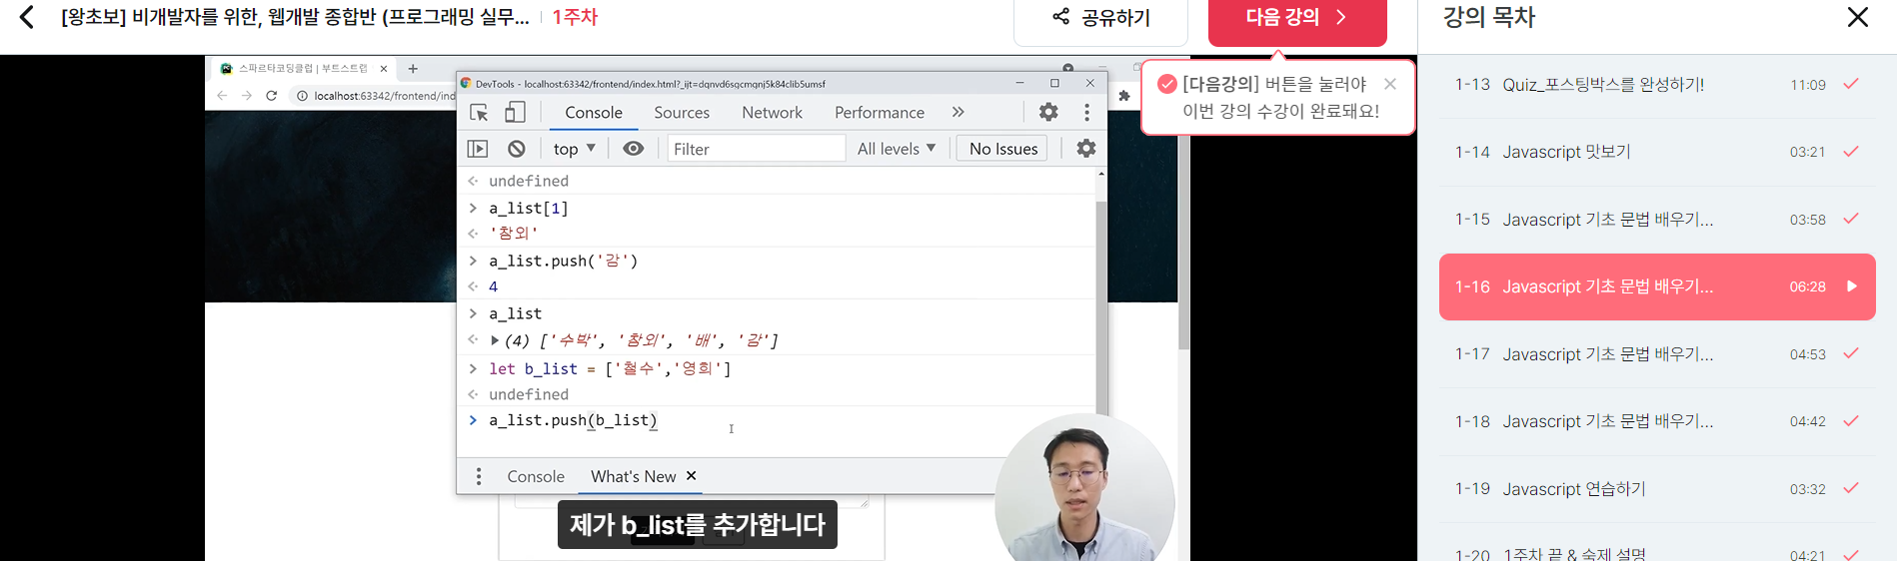The image size is (1897, 561).
Task: Show the console sidebar icon
Action: pos(478,149)
